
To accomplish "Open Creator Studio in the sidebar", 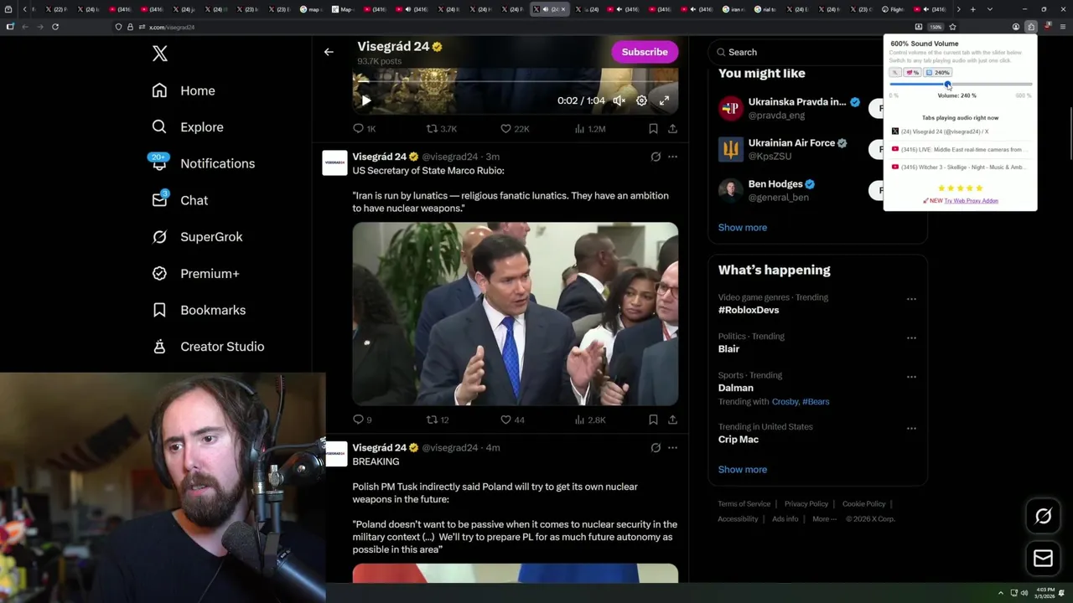I will coord(208,347).
